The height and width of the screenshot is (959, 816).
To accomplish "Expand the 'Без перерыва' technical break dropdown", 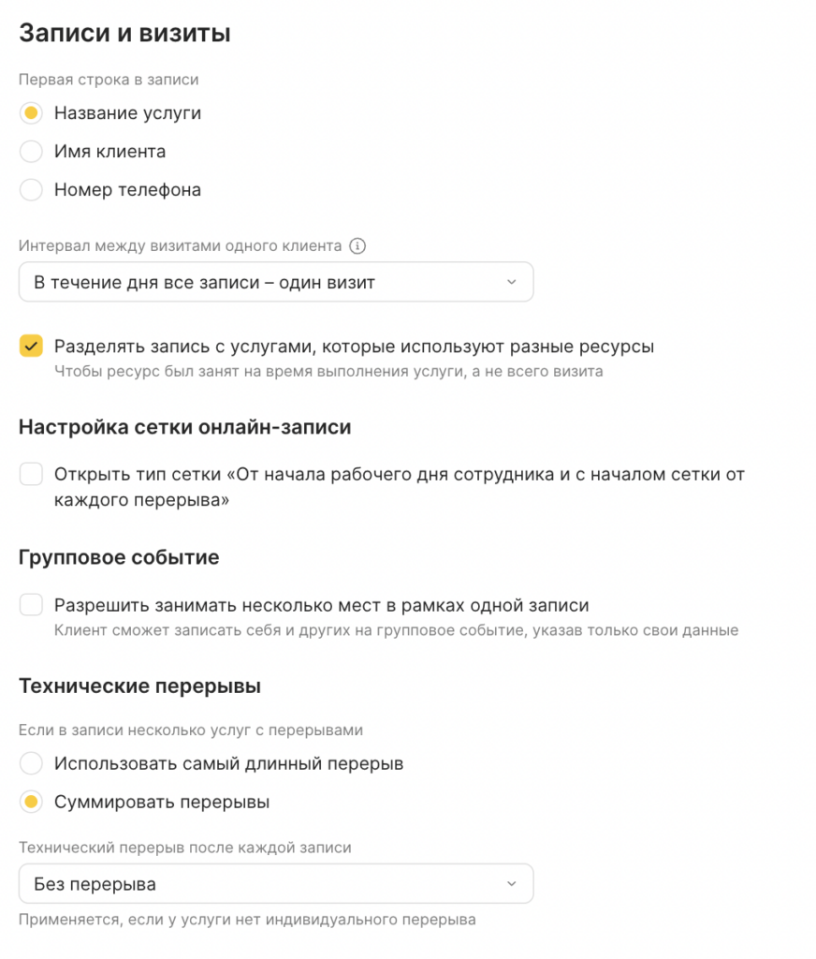I will point(275,884).
